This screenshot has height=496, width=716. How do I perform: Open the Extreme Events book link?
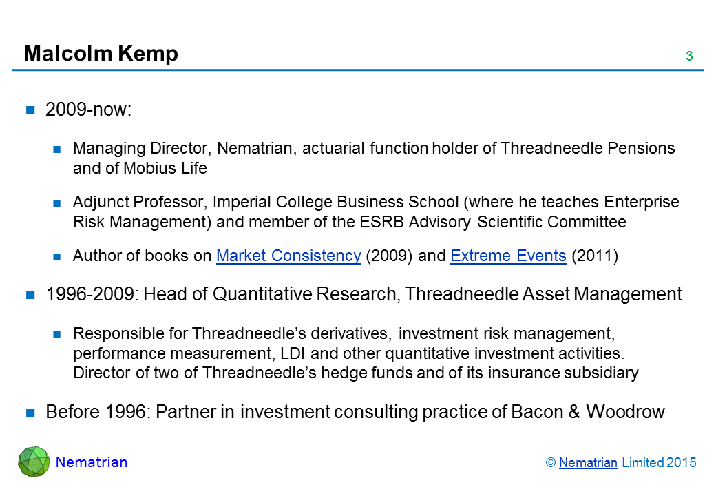click(x=508, y=256)
